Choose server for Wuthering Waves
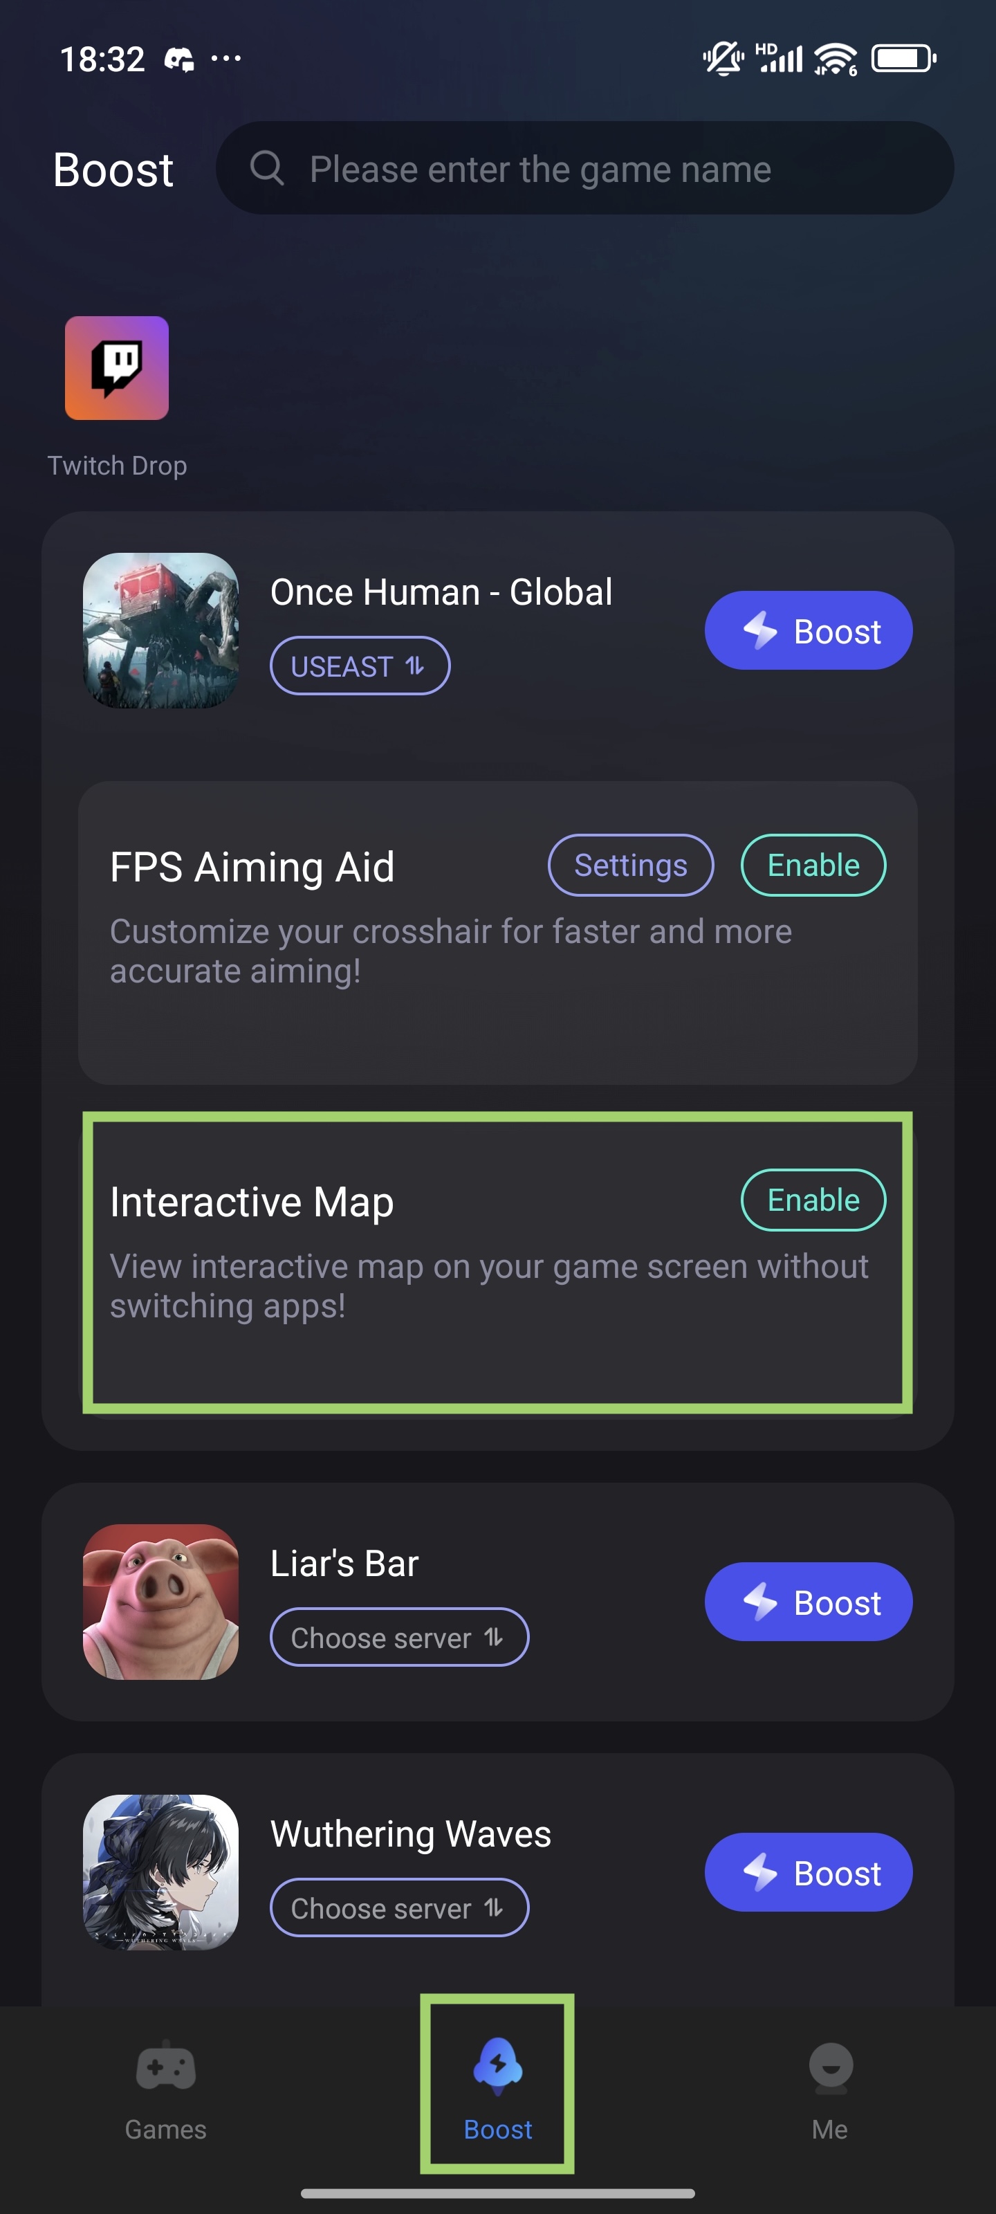The image size is (996, 2214). point(400,1908)
